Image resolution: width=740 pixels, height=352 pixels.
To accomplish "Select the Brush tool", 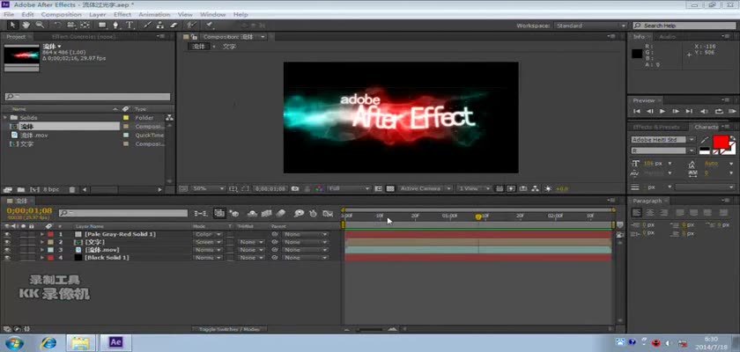I will click(147, 25).
